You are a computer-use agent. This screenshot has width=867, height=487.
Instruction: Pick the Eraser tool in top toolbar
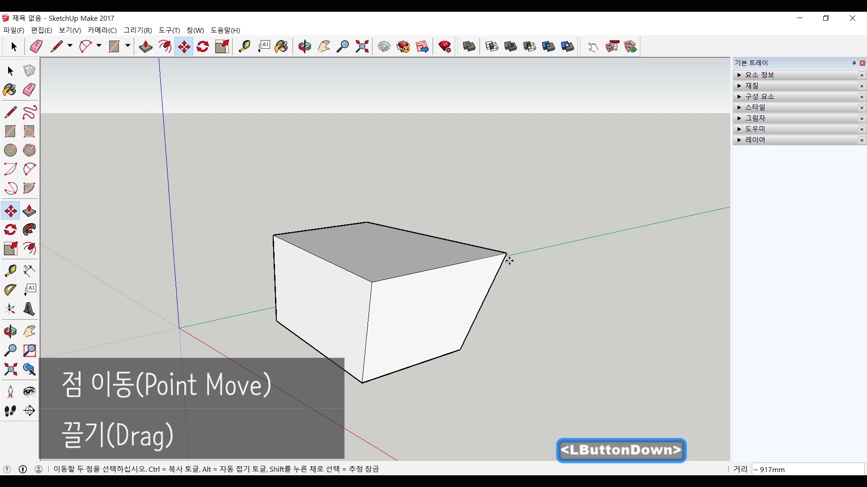click(x=36, y=46)
